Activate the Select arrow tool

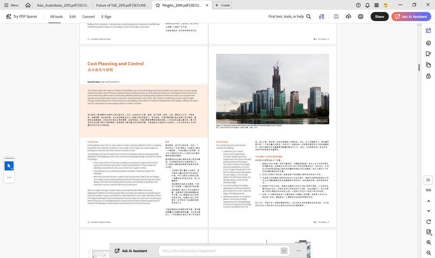[9, 166]
